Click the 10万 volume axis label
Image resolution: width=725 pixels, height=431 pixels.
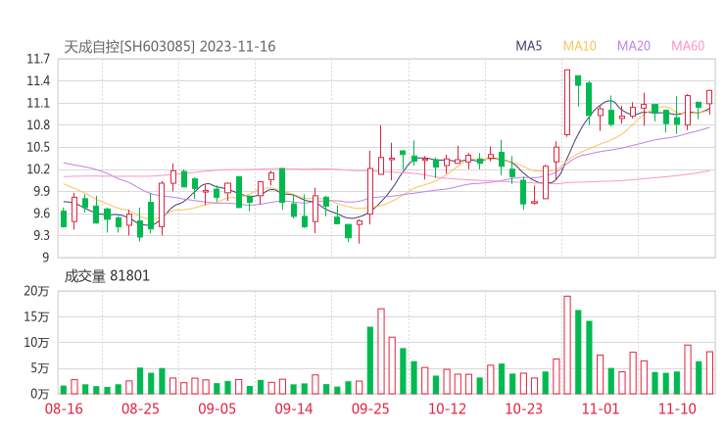click(36, 343)
